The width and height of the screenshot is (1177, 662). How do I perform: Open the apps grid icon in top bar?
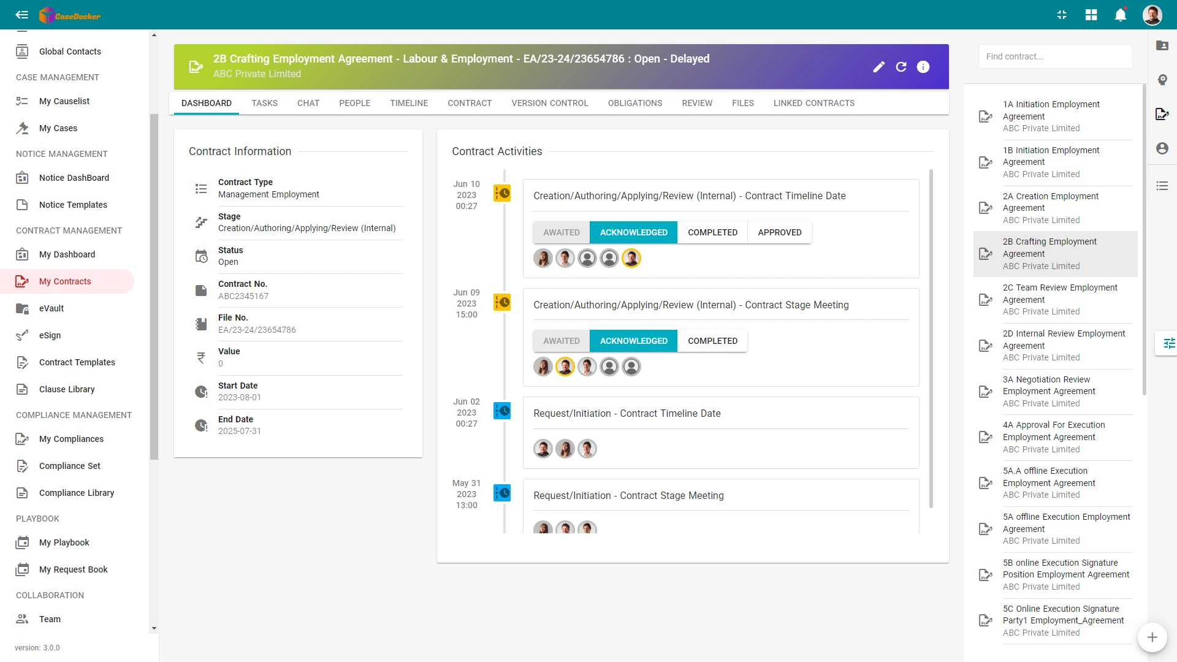click(x=1091, y=15)
